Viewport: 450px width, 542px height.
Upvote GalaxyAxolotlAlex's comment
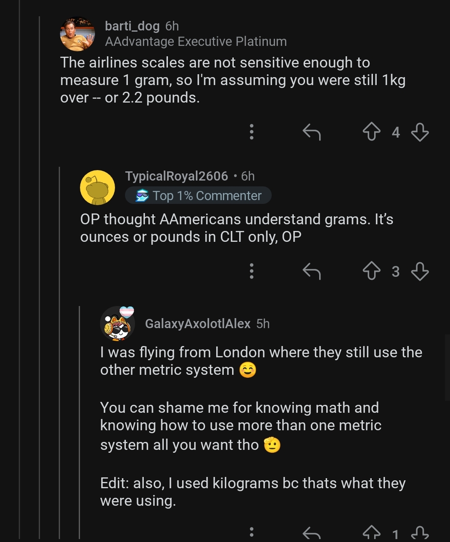pos(371,532)
